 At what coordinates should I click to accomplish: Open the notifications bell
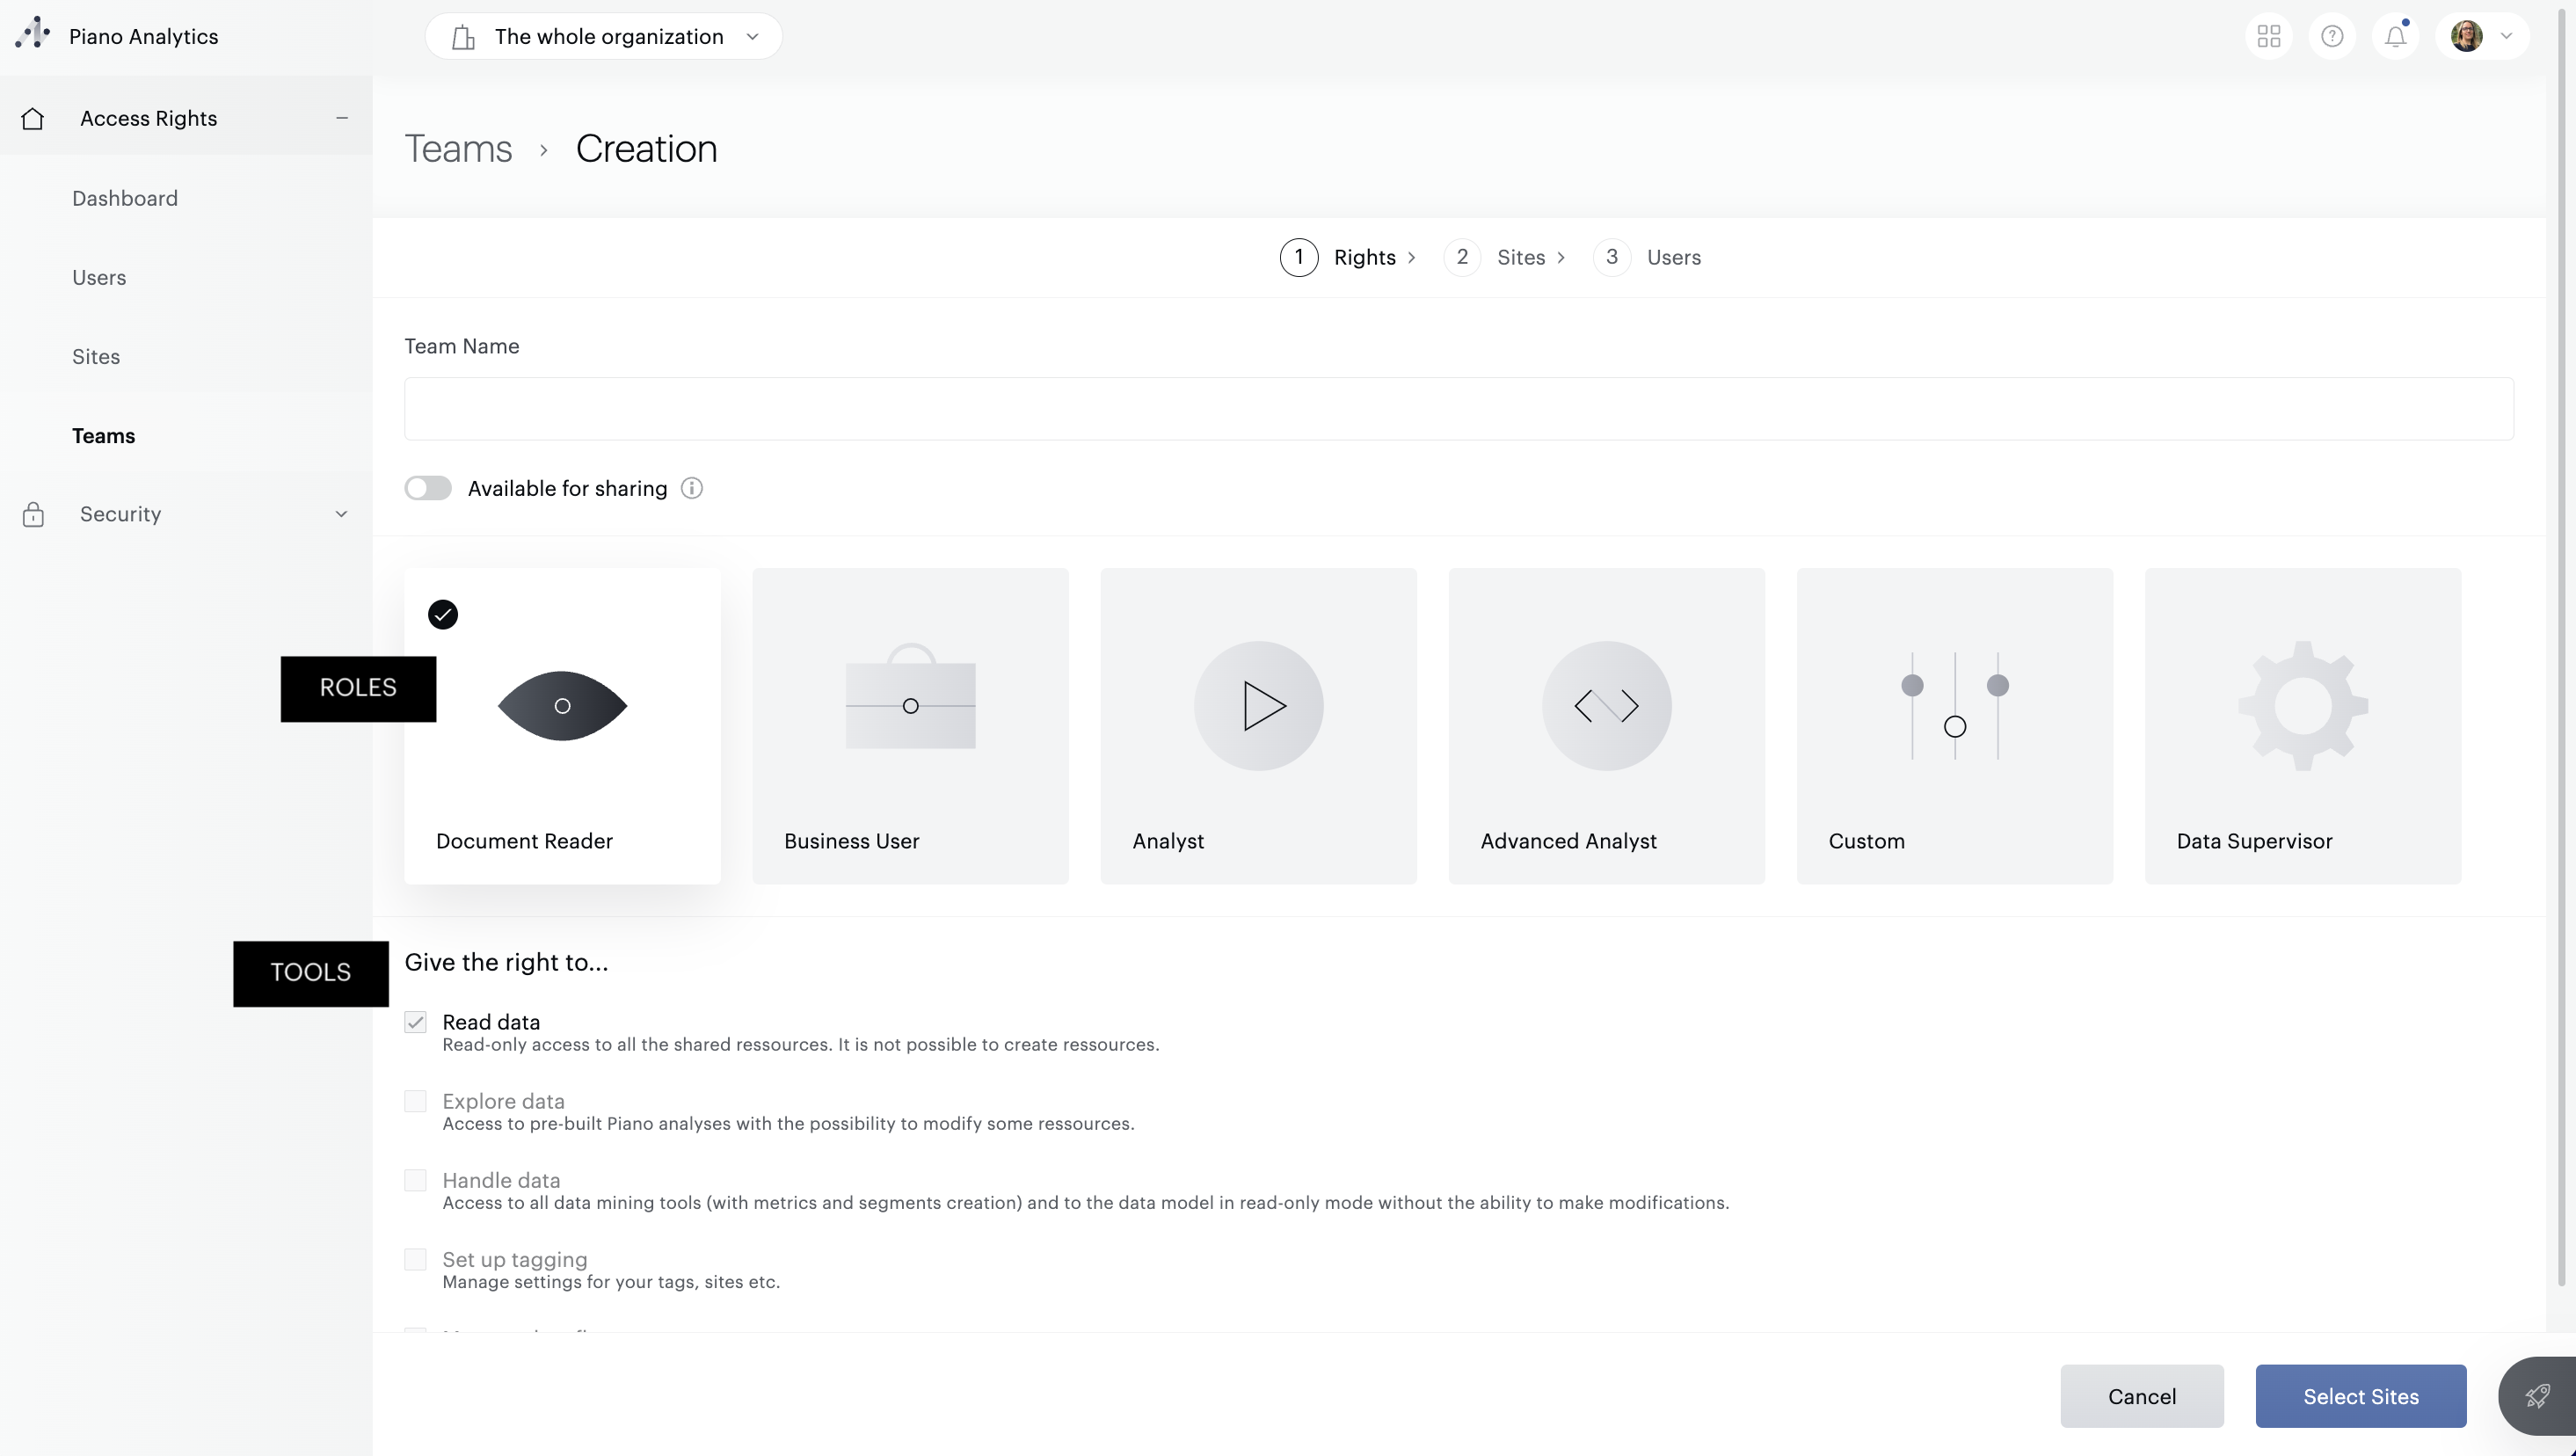click(x=2395, y=37)
